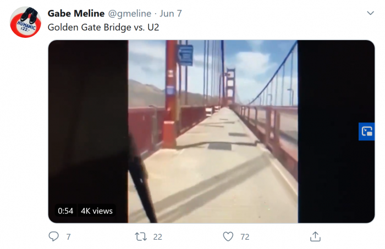Image resolution: width=385 pixels, height=249 pixels.
Task: Click the 0:54 video duration badge
Action: click(x=65, y=211)
